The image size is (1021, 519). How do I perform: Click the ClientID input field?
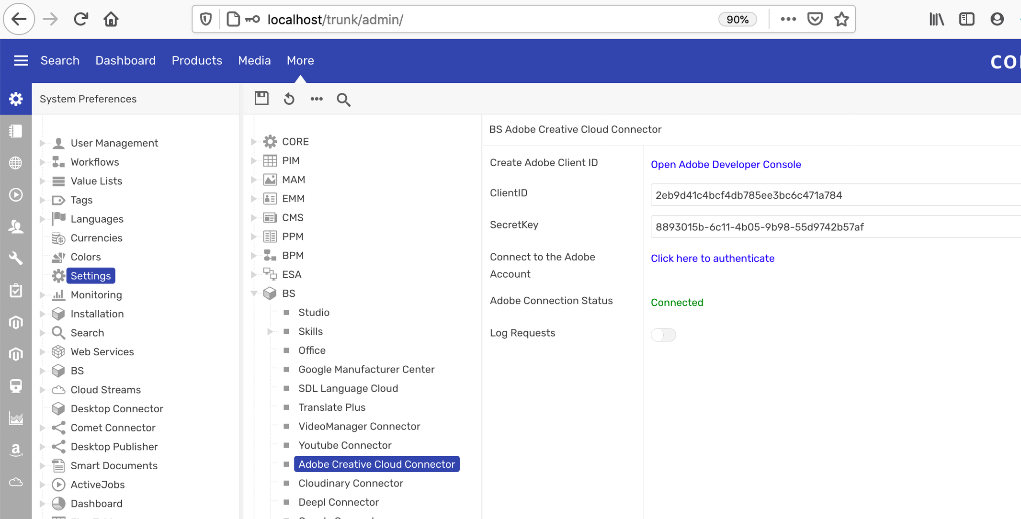pyautogui.click(x=833, y=195)
